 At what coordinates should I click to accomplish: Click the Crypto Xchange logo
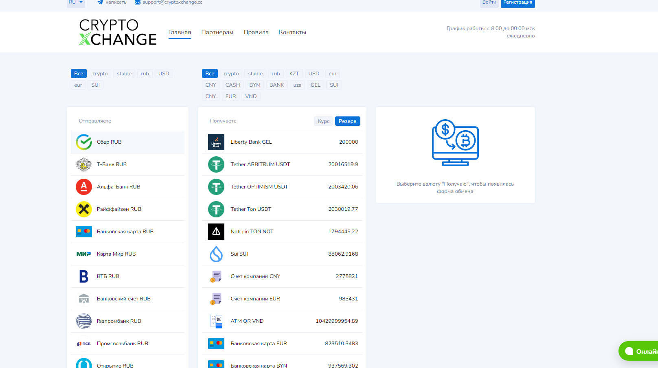point(118,32)
